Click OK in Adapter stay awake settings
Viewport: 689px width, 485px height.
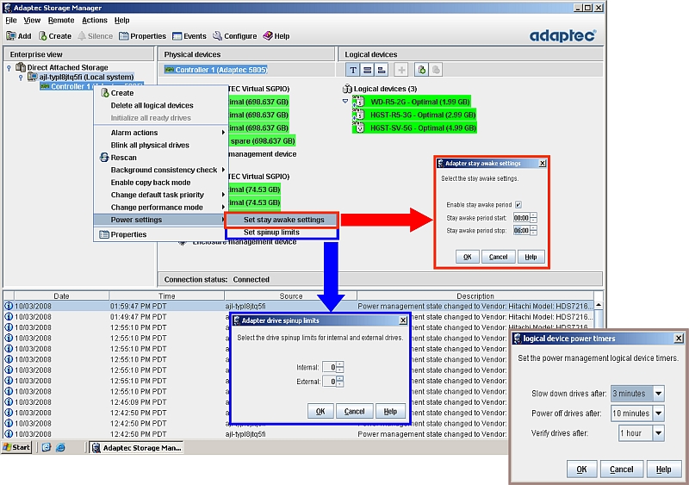[467, 257]
